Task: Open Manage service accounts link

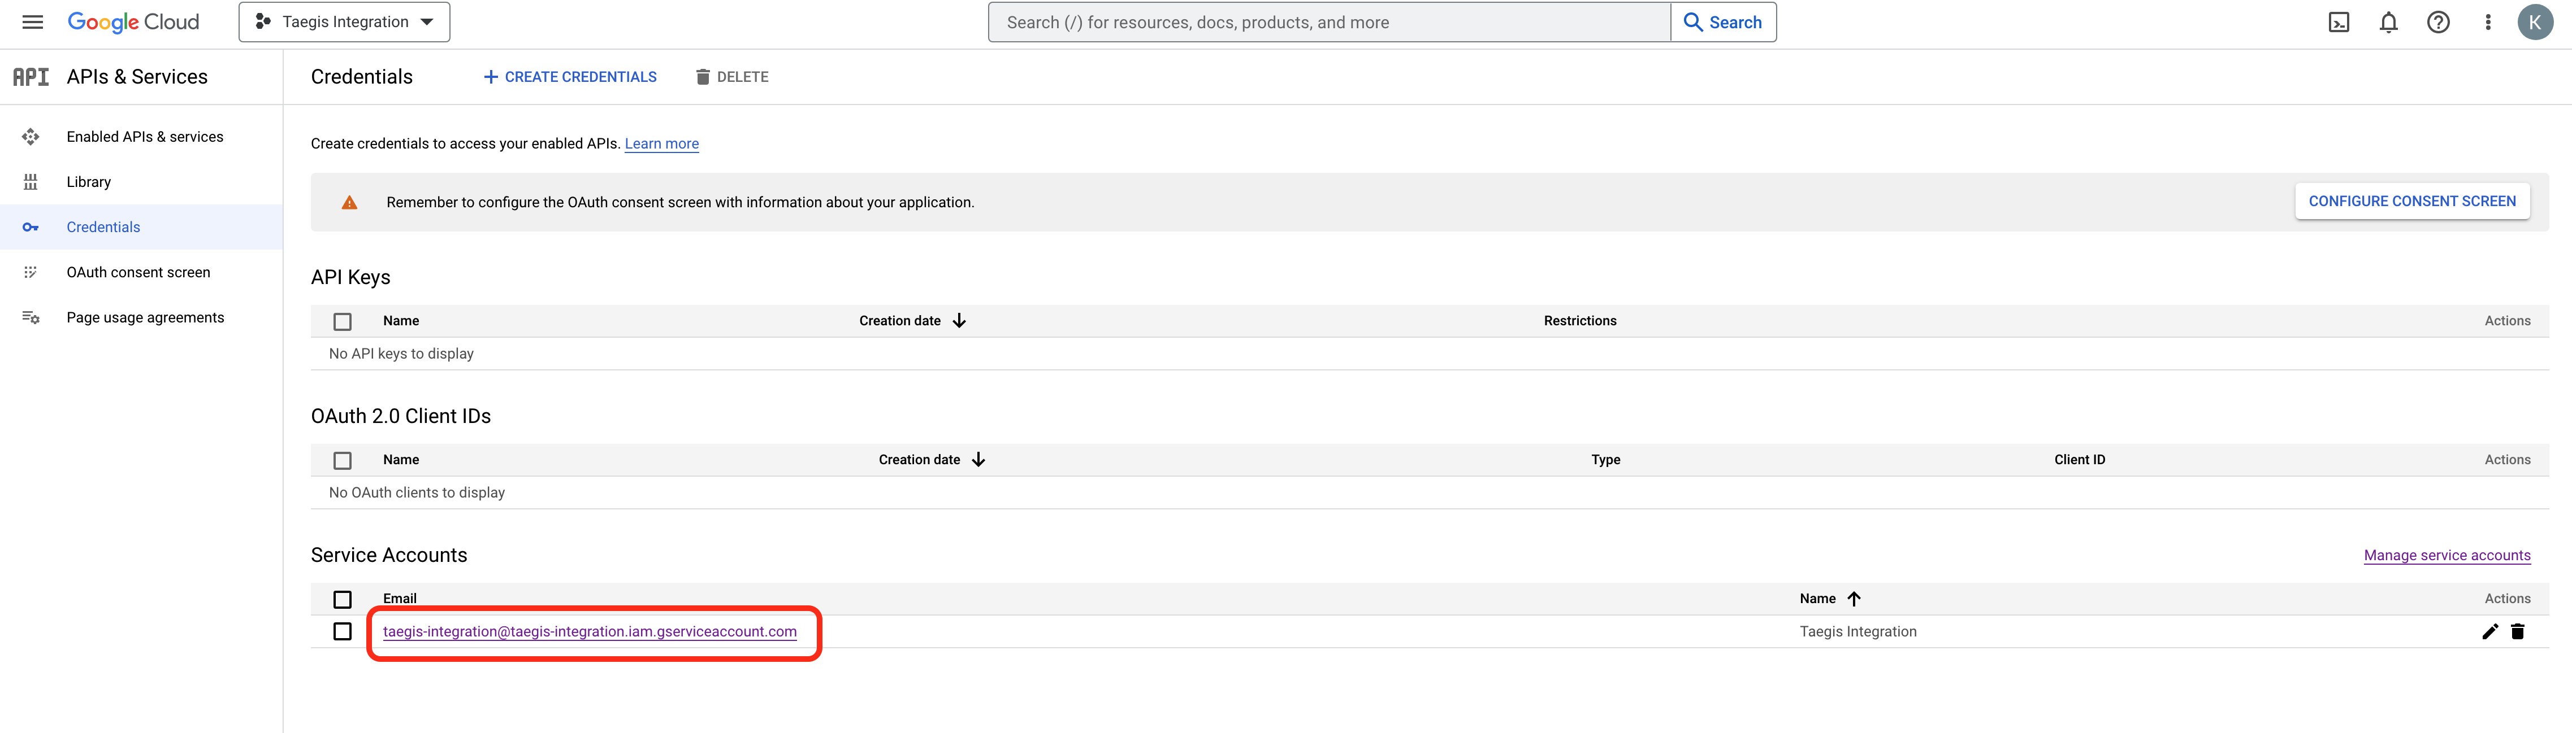Action: tap(2447, 556)
